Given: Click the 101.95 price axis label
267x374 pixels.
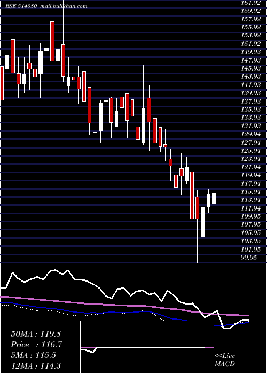Looking at the screenshot, I should (x=250, y=250).
